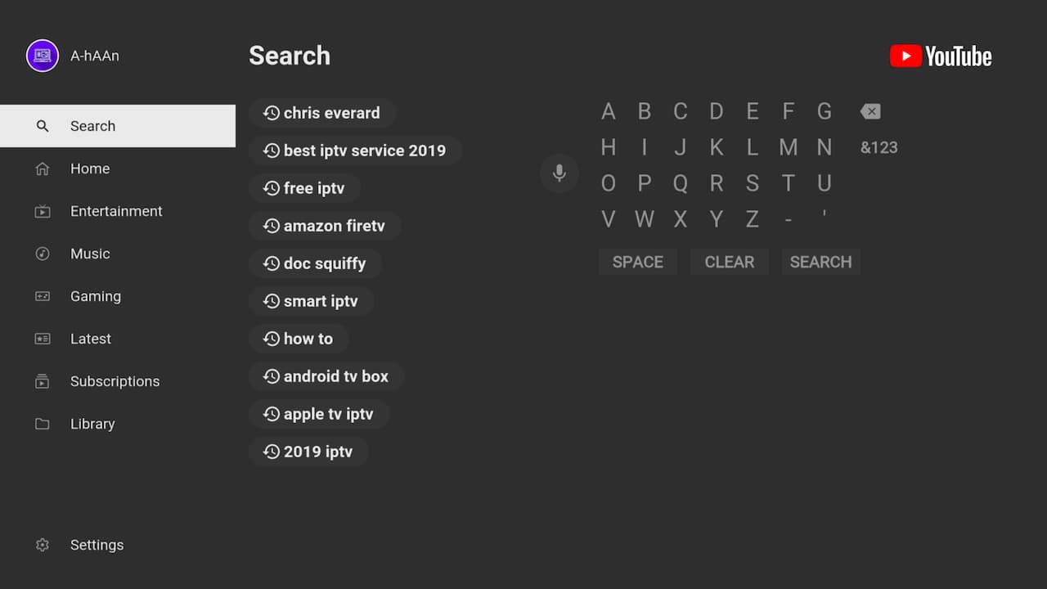1047x589 pixels.
Task: Open the Subscriptions menu item
Action: pyautogui.click(x=115, y=381)
